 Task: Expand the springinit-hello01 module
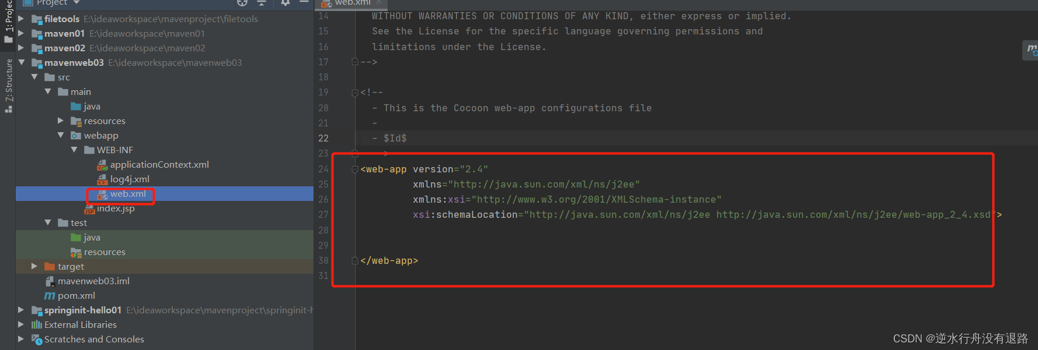[21, 310]
